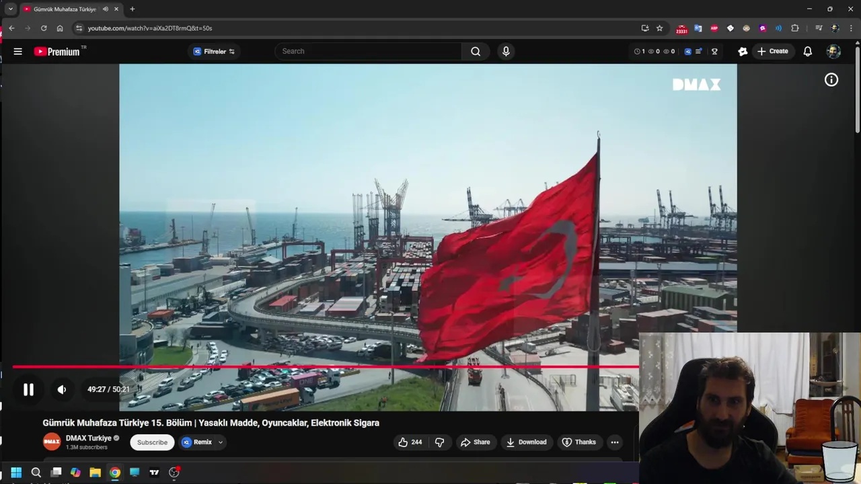The width and height of the screenshot is (861, 484).
Task: Click the 49:27 / 50:21 time display
Action: tap(108, 389)
